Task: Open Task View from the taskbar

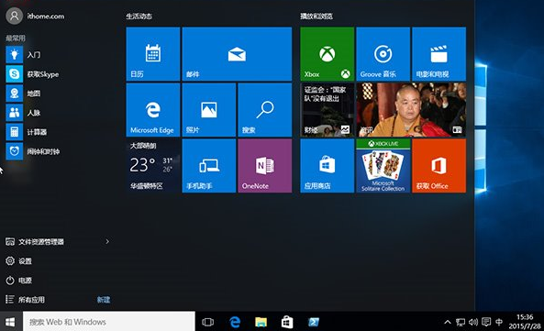Action: coord(208,323)
